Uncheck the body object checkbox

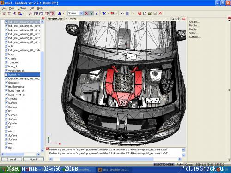coord(6,54)
